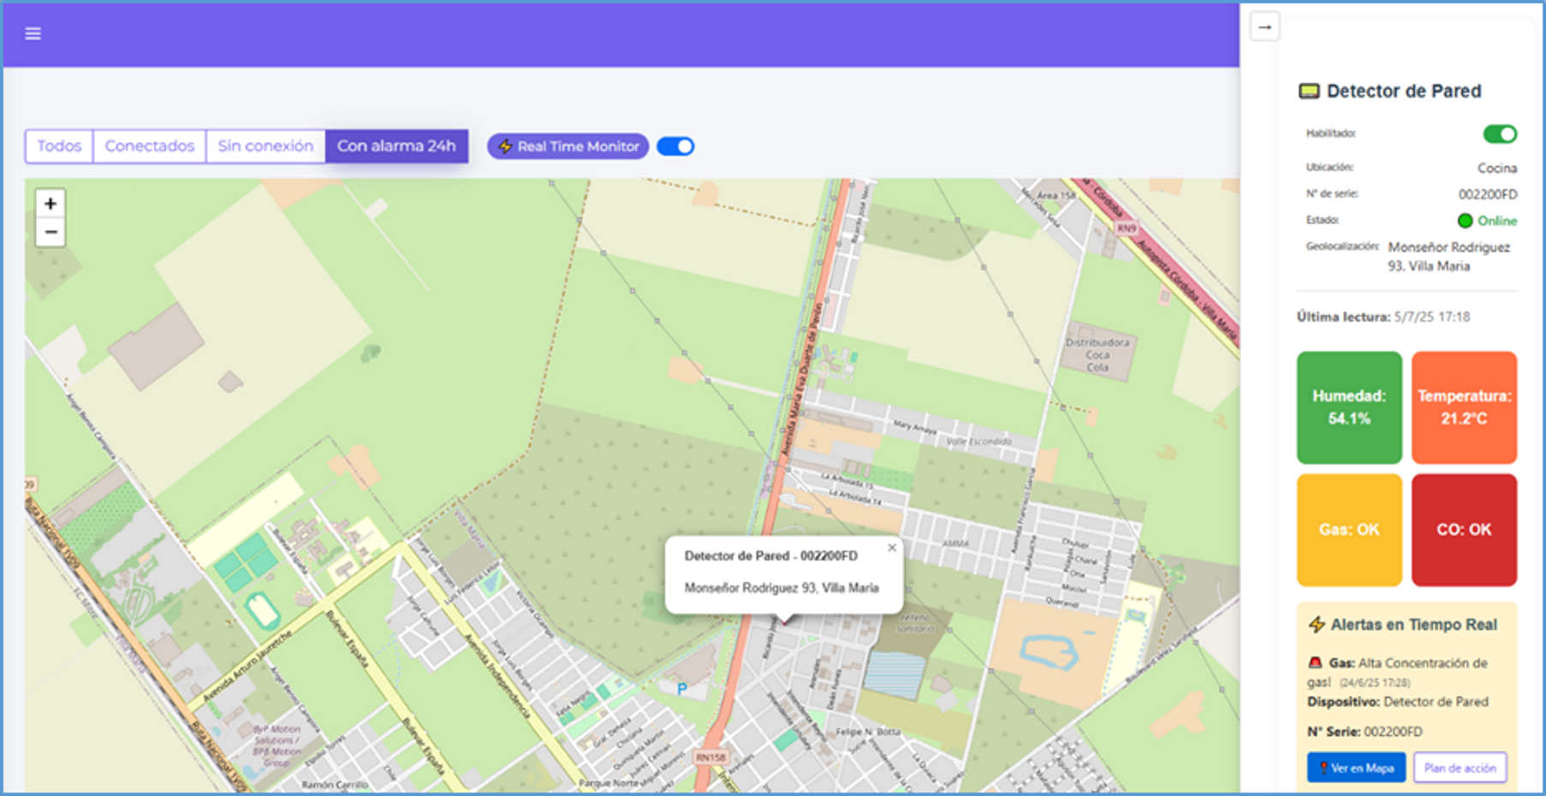Click the popup title Detector de Pared - 002200FD
This screenshot has height=796, width=1546.
(770, 555)
